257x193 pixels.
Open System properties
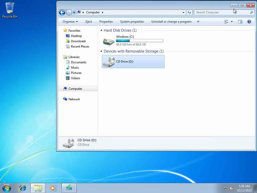(x=132, y=22)
